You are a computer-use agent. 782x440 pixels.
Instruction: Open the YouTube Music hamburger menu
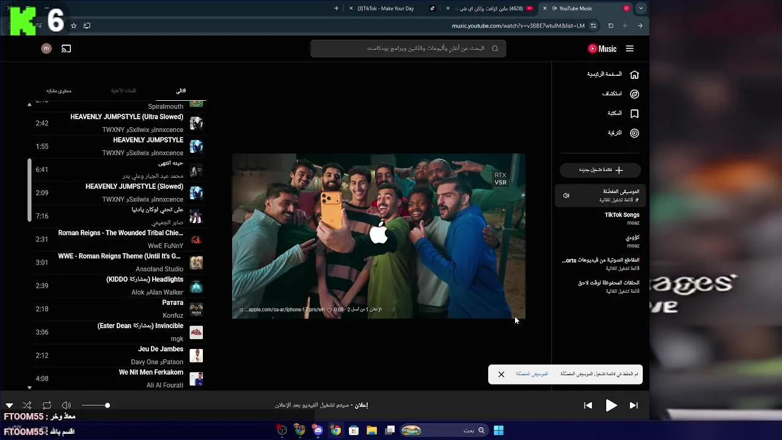630,49
